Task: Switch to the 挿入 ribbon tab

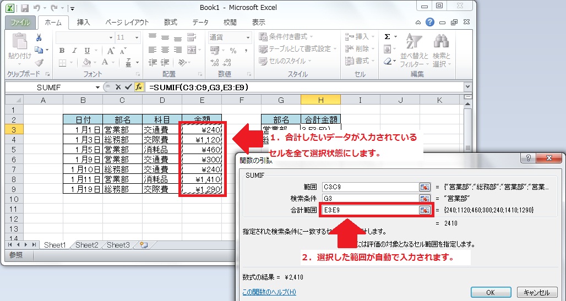Action: 83,23
